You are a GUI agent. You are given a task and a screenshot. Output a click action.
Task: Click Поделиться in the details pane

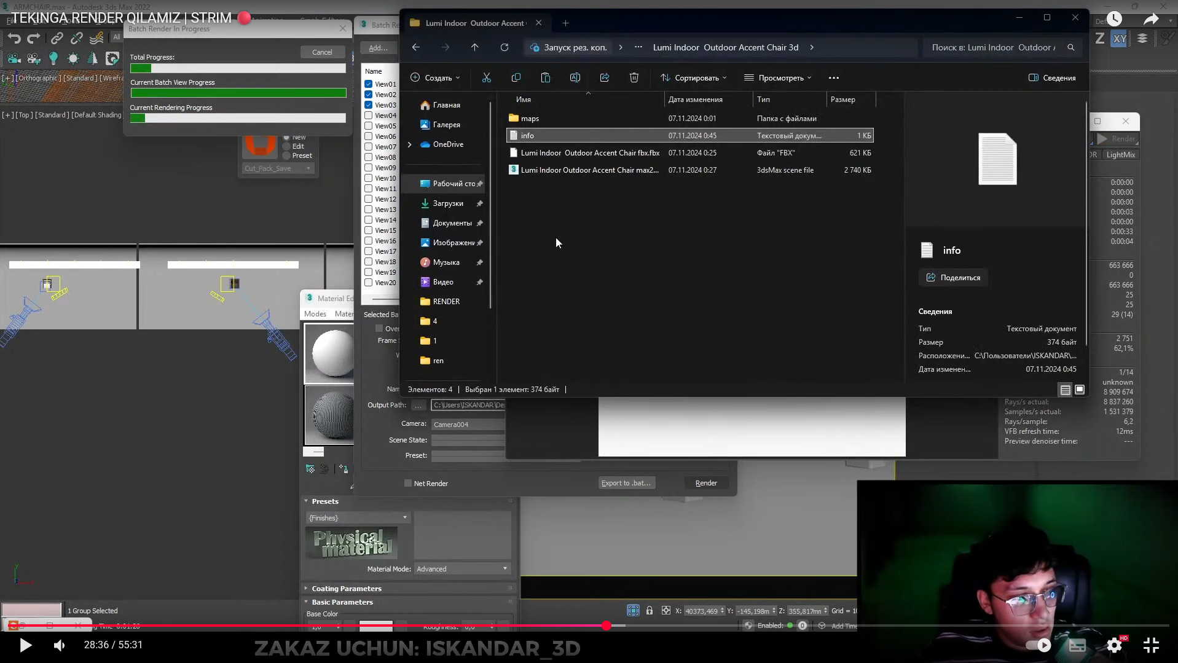(x=954, y=278)
